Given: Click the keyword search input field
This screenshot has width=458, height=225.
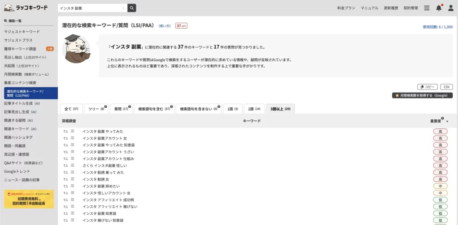Looking at the screenshot, I should pos(89,8).
